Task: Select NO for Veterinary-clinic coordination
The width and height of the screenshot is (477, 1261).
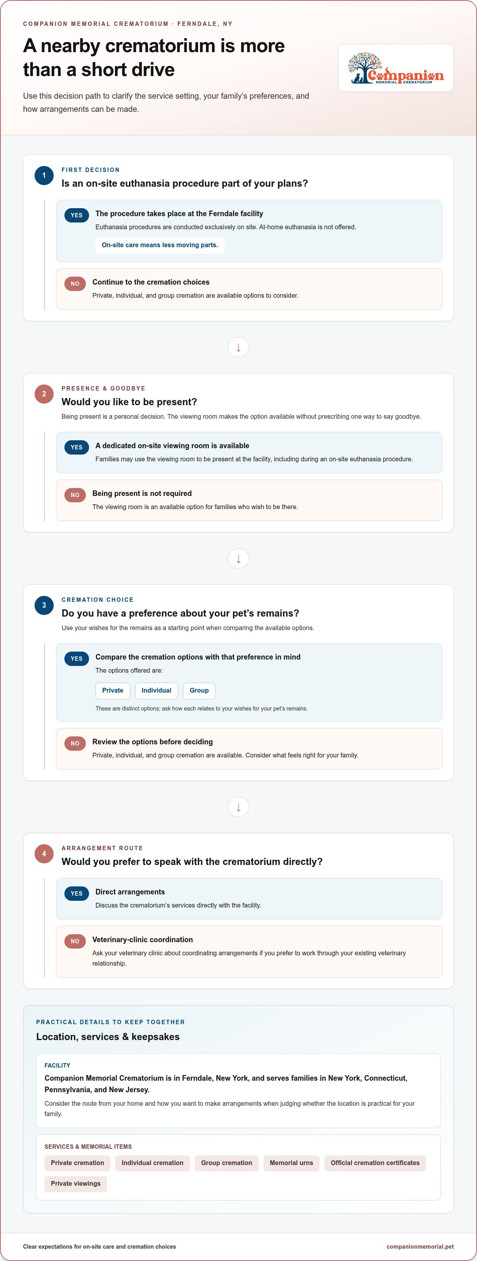Action: pos(75,941)
